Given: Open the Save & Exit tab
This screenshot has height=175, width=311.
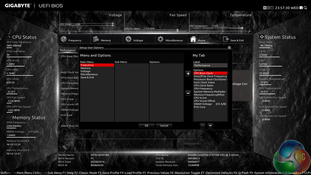Looking at the screenshot, I should 236,39.
